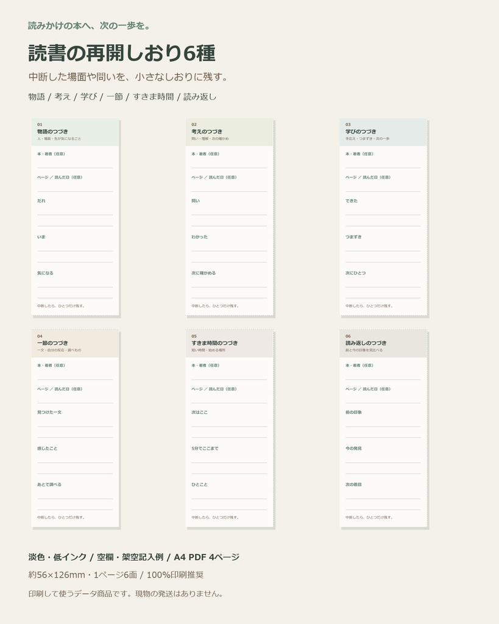Click the できた label in card 03
This screenshot has height=624, width=499.
click(352, 201)
